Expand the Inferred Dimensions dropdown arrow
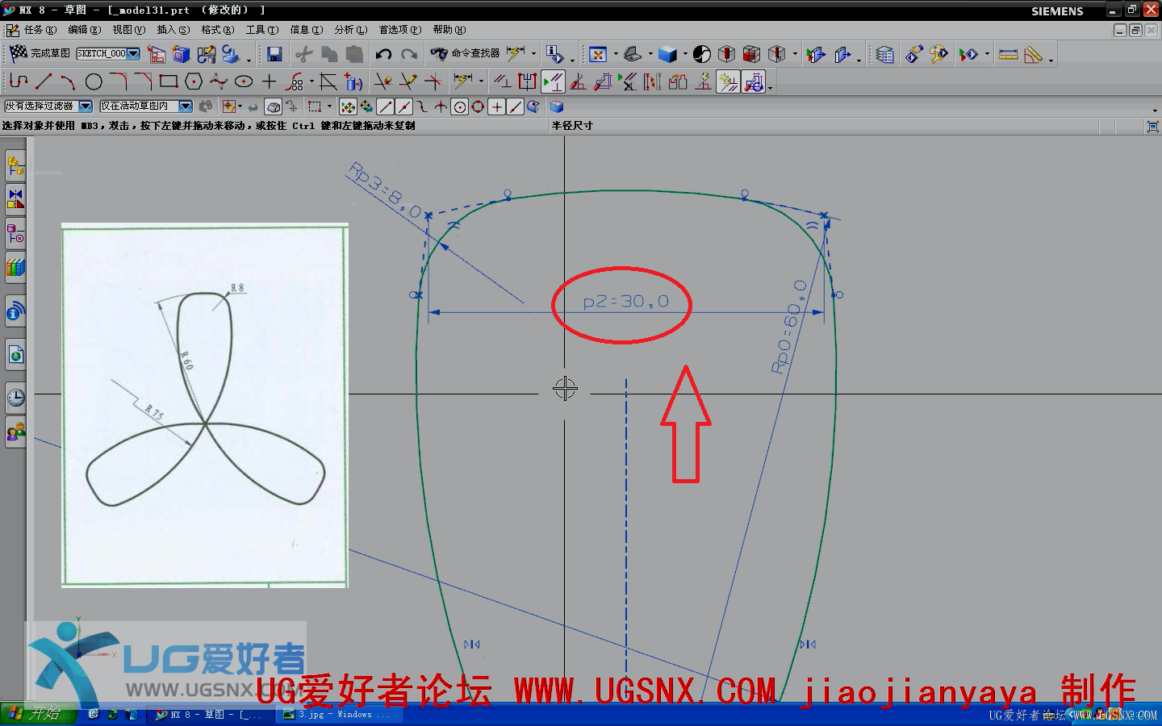This screenshot has height=726, width=1162. click(x=482, y=81)
